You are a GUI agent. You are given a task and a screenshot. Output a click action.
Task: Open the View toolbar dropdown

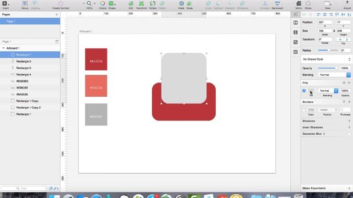(328, 4)
